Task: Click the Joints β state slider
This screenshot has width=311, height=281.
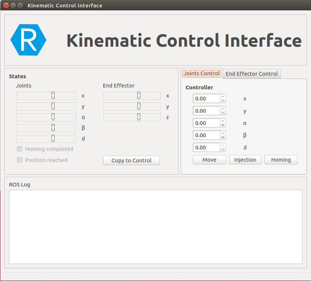Action: coord(46,128)
